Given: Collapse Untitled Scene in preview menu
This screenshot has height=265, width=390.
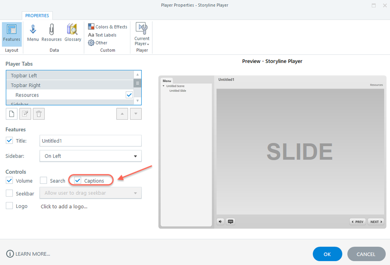Looking at the screenshot, I should pos(164,86).
